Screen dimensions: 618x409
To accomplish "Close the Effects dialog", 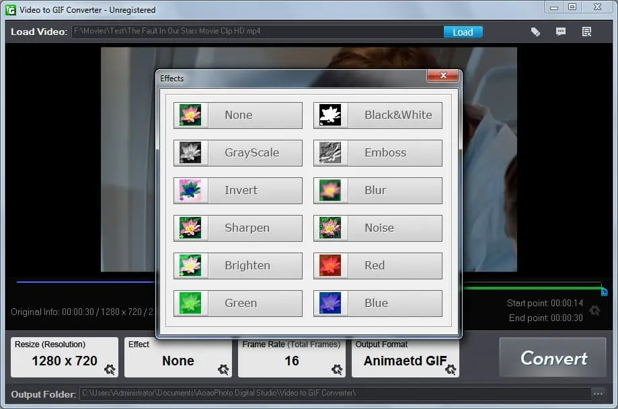I will [x=443, y=76].
